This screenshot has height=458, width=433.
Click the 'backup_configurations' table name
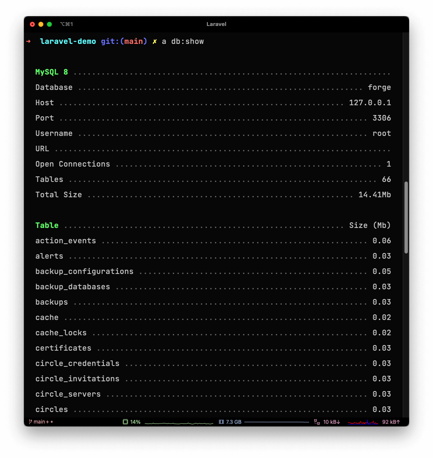click(84, 271)
